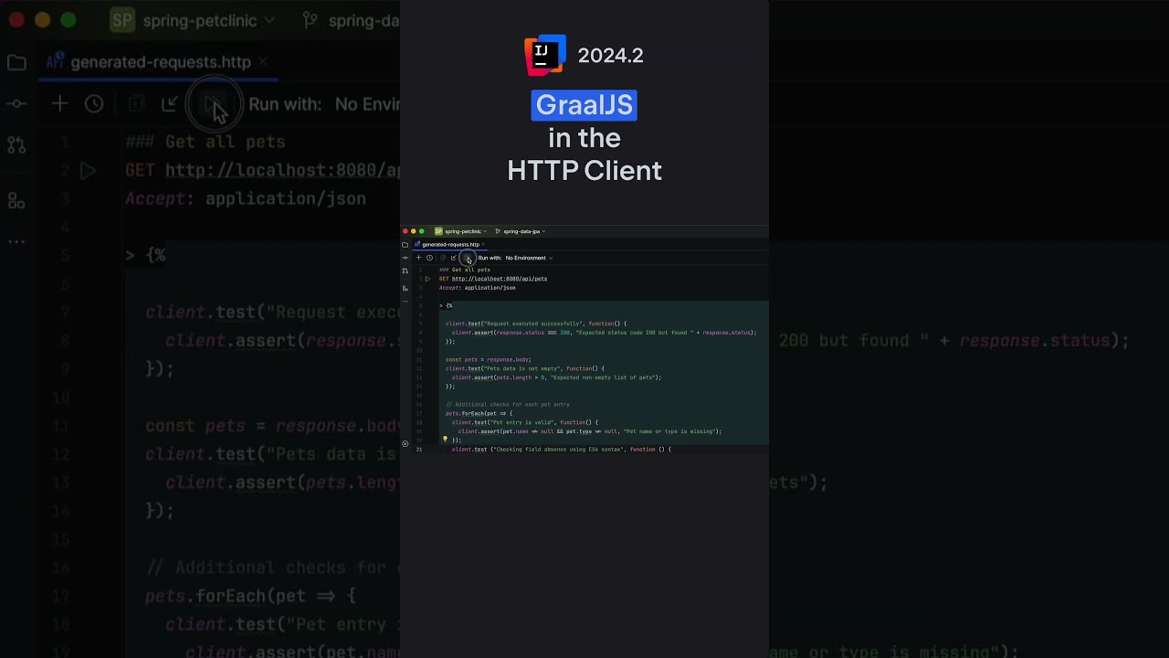Click the greyed copy icon in HTTP toolbar

coord(443,258)
